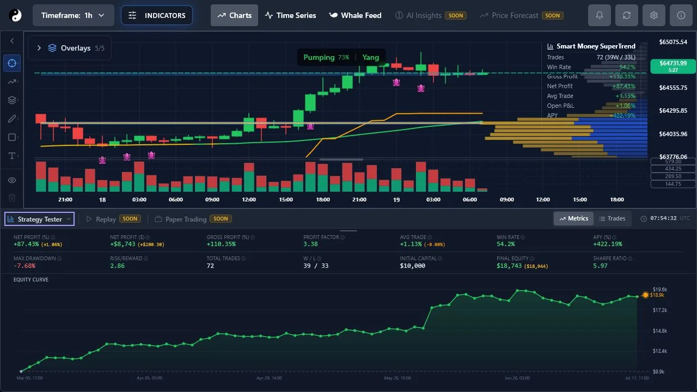697x392 pixels.
Task: Click info icon next to FINAL EQUITY
Action: click(532, 259)
